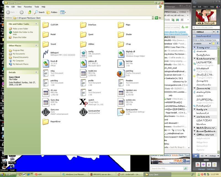The image size is (221, 177).
Task: Toggle the eye icon beside KilBlind in AIM
Action: pos(218,32)
